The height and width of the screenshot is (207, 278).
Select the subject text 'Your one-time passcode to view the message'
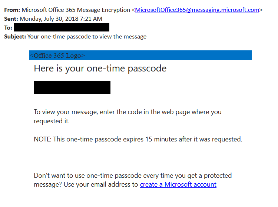[87, 37]
